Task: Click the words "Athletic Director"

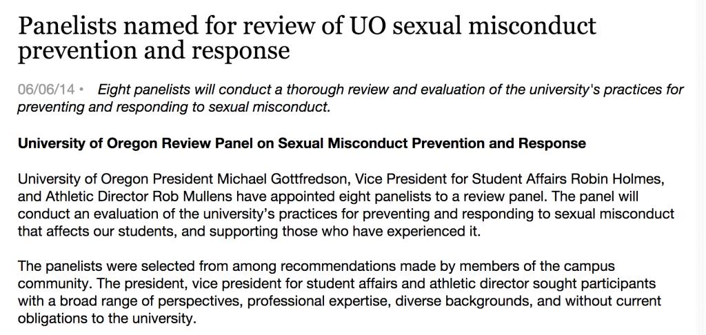Action: click(x=97, y=196)
